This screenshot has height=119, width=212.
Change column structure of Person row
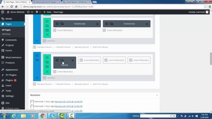47,67
